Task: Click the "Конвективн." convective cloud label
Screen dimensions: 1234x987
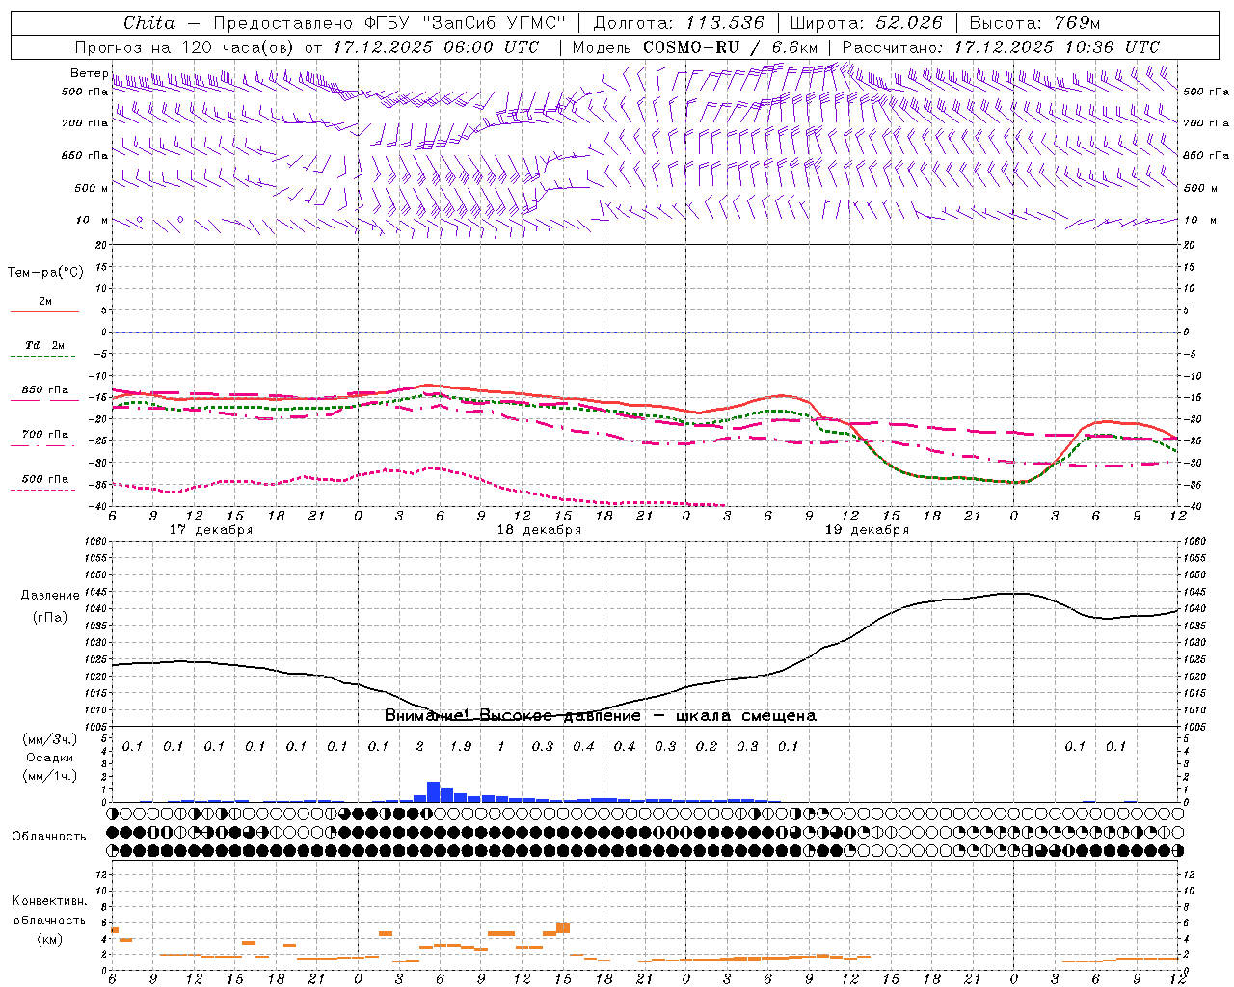Action: 49,901
